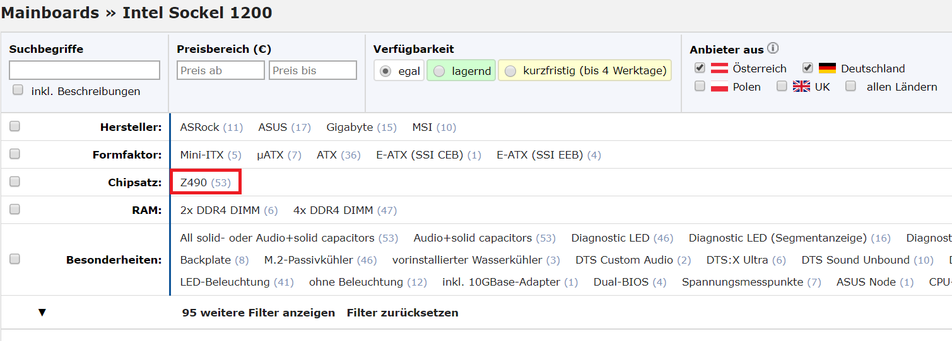
Task: Tick the Hersteller row checkbox
Action: coord(15,126)
